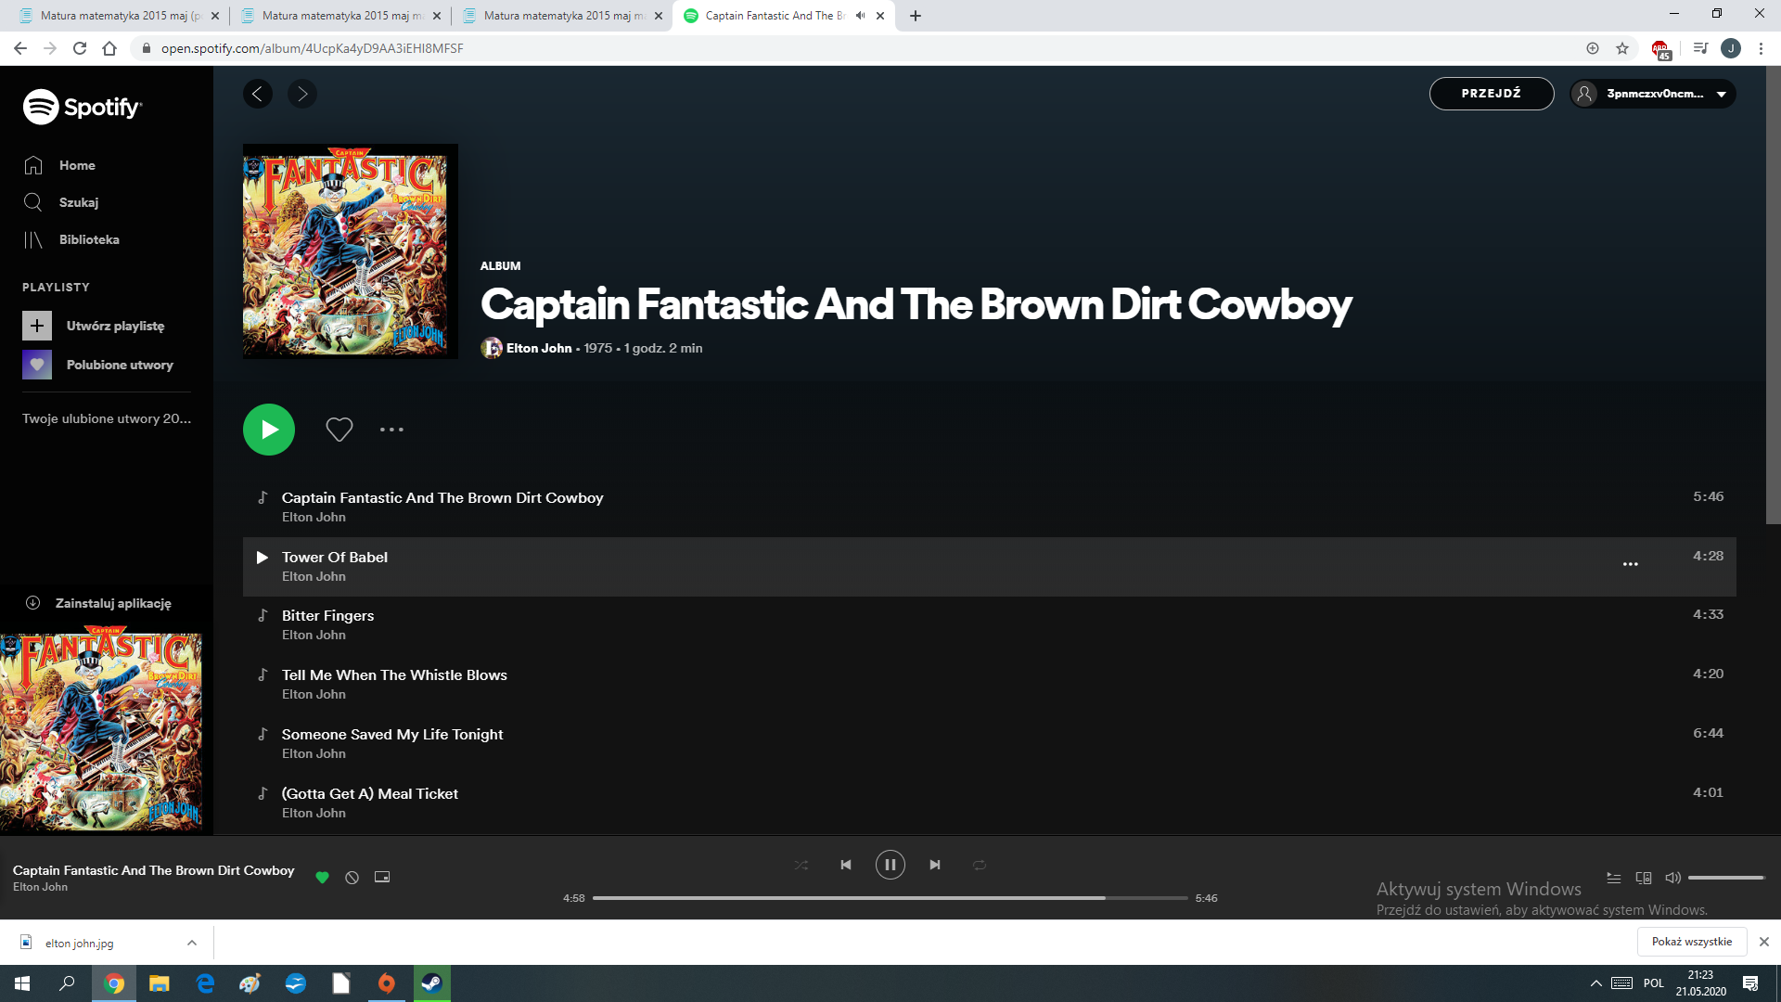The image size is (1781, 1002).
Task: Open album more options three dots
Action: tap(391, 430)
